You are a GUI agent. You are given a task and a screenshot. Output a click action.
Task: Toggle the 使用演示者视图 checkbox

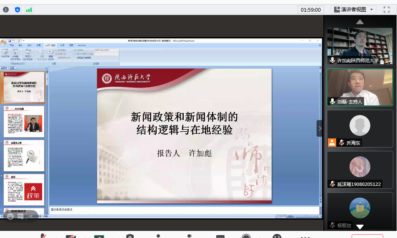pyautogui.click(x=75, y=58)
